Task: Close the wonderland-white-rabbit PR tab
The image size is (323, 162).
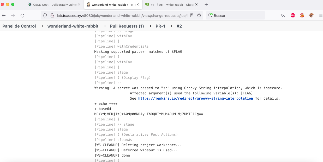Action: pyautogui.click(x=138, y=5)
